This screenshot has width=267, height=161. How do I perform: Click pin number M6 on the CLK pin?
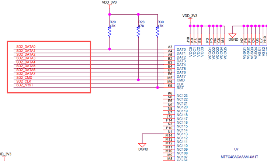pos(170,82)
